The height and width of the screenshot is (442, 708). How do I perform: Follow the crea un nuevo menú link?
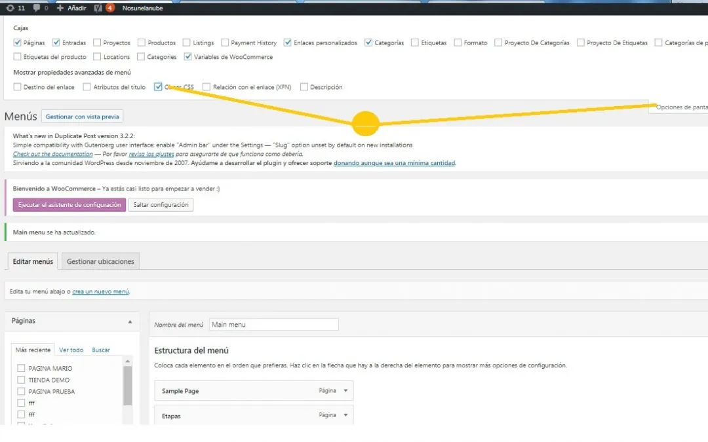pos(100,291)
